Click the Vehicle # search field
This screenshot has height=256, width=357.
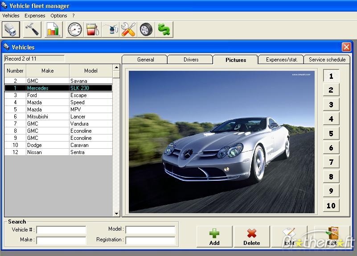[x=61, y=230]
